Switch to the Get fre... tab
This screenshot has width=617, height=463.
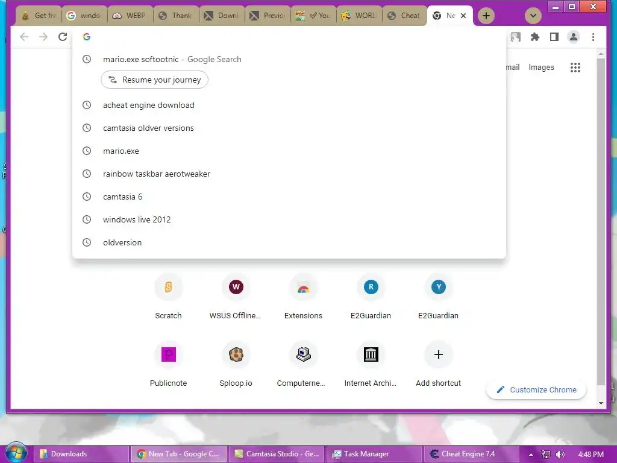tap(39, 16)
